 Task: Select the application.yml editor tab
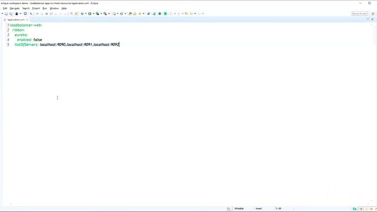(15, 19)
